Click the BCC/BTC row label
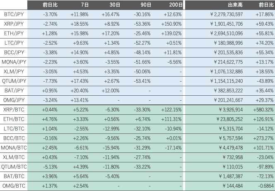 pos(14,138)
